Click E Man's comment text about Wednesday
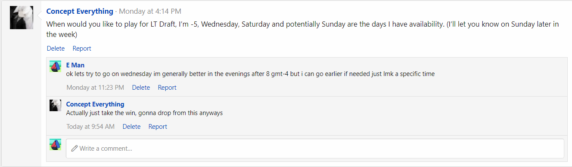Image resolution: width=572 pixels, height=167 pixels. [x=250, y=74]
